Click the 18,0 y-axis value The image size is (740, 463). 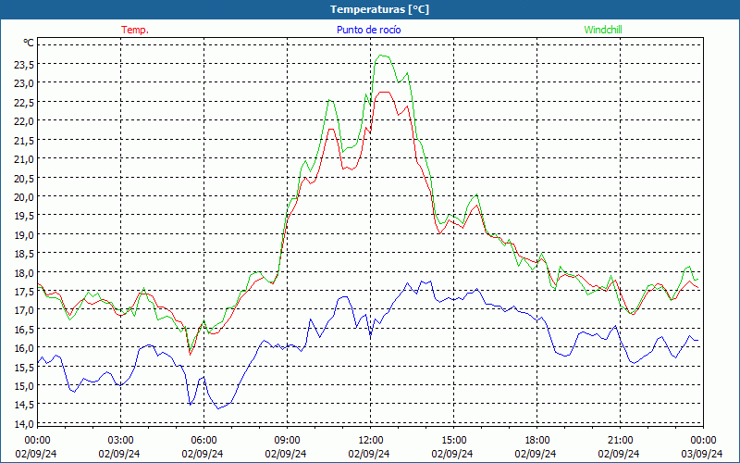click(x=24, y=273)
